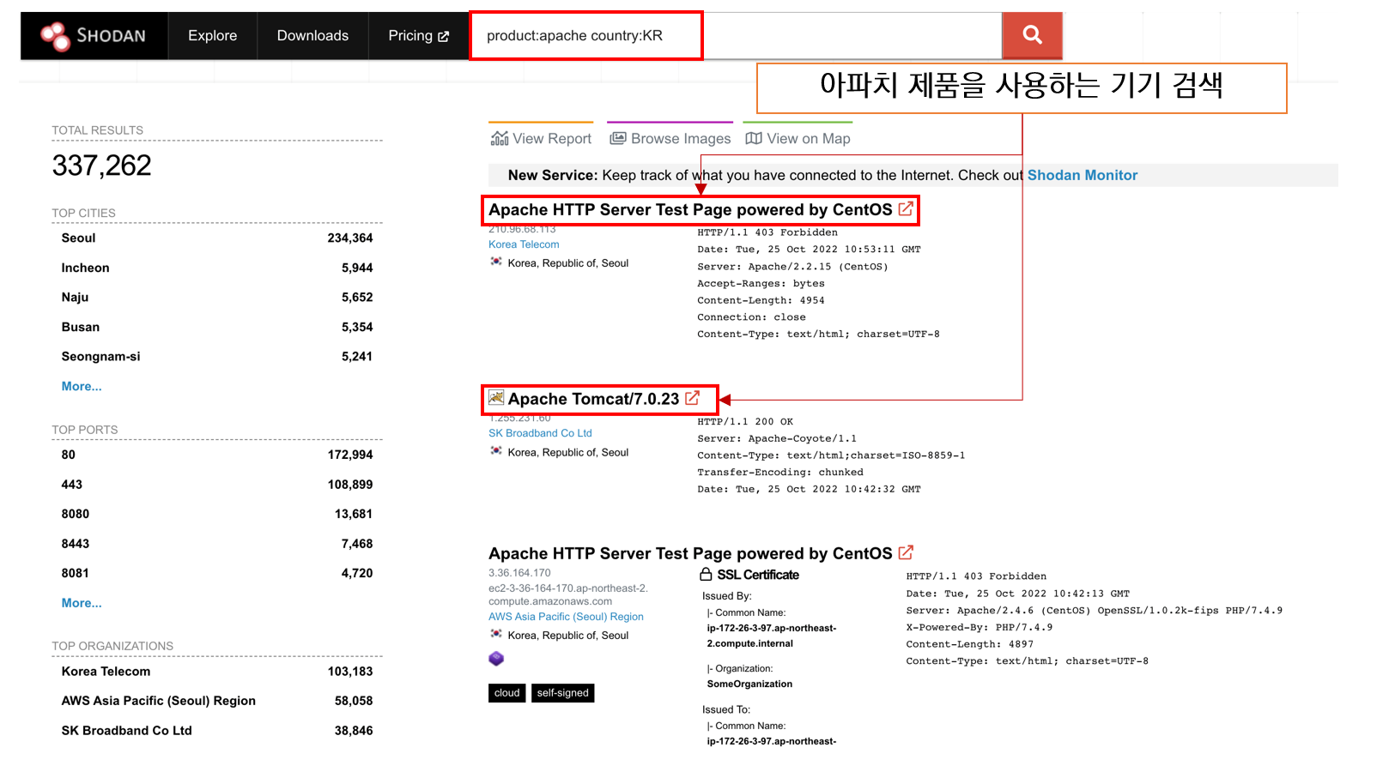Open the Apache Tomcat/7.0.23 result
This screenshot has height=772, width=1395.
click(593, 399)
